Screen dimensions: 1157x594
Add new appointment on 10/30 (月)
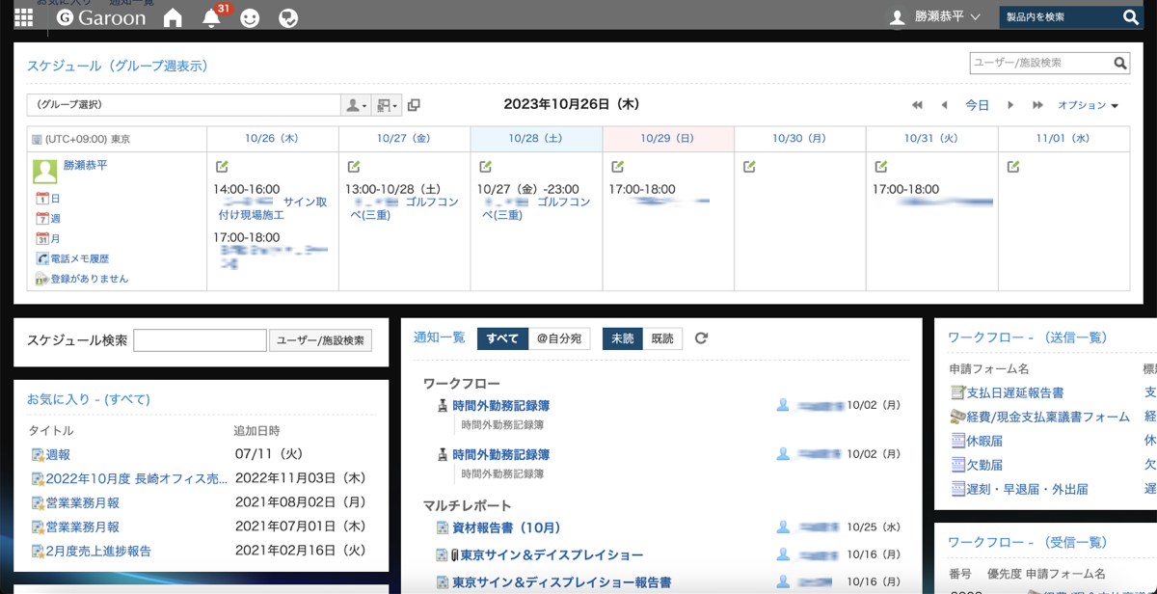(x=749, y=167)
